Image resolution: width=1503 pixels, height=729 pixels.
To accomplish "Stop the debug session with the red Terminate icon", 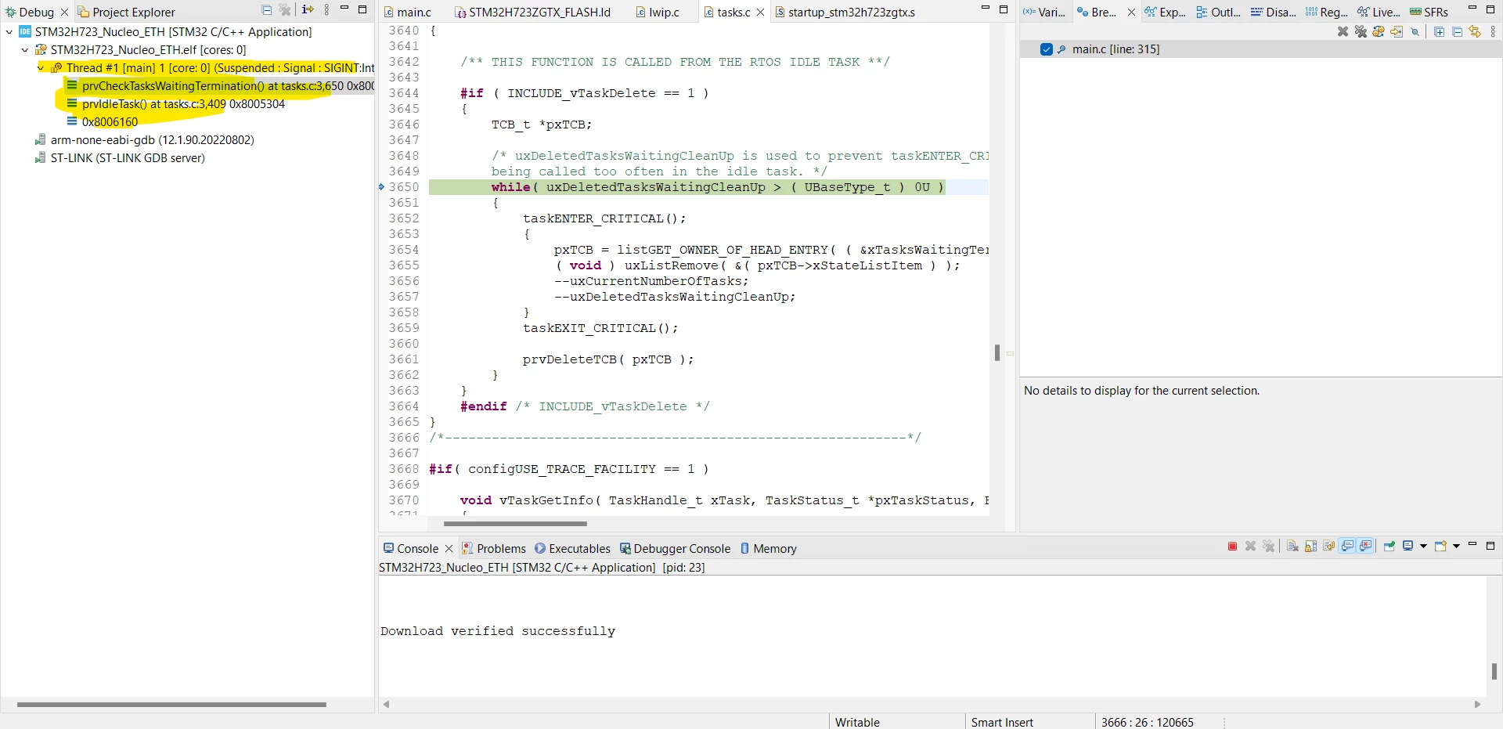I will click(x=1232, y=547).
